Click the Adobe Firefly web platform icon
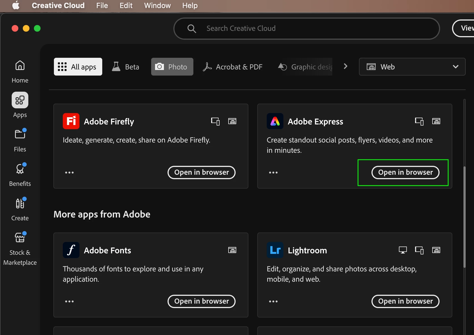Image resolution: width=474 pixels, height=335 pixels. [232, 121]
